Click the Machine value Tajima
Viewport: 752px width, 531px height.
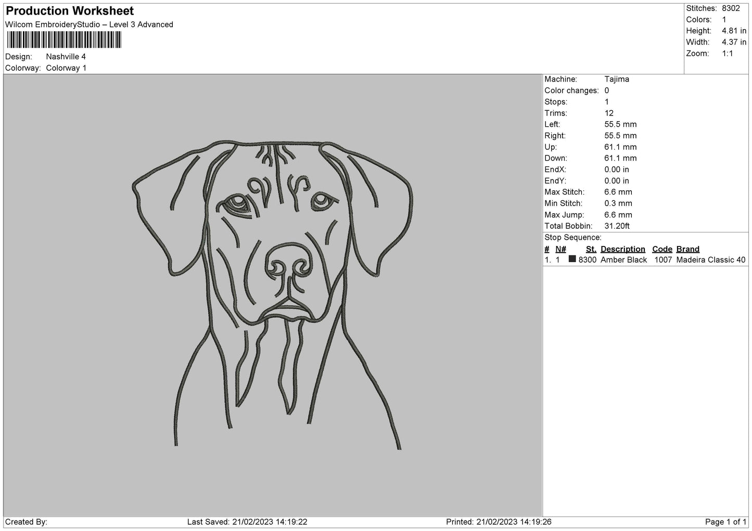(617, 79)
